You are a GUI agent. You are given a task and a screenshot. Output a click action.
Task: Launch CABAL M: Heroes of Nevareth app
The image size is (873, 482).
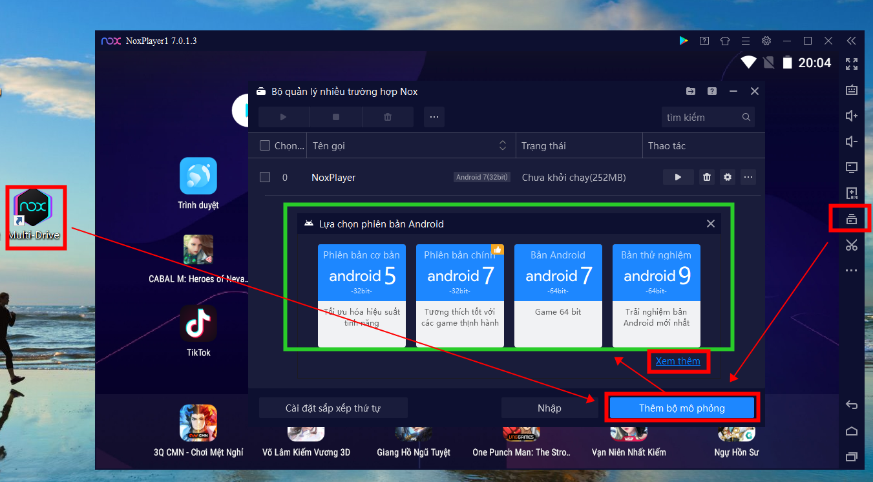(x=198, y=258)
